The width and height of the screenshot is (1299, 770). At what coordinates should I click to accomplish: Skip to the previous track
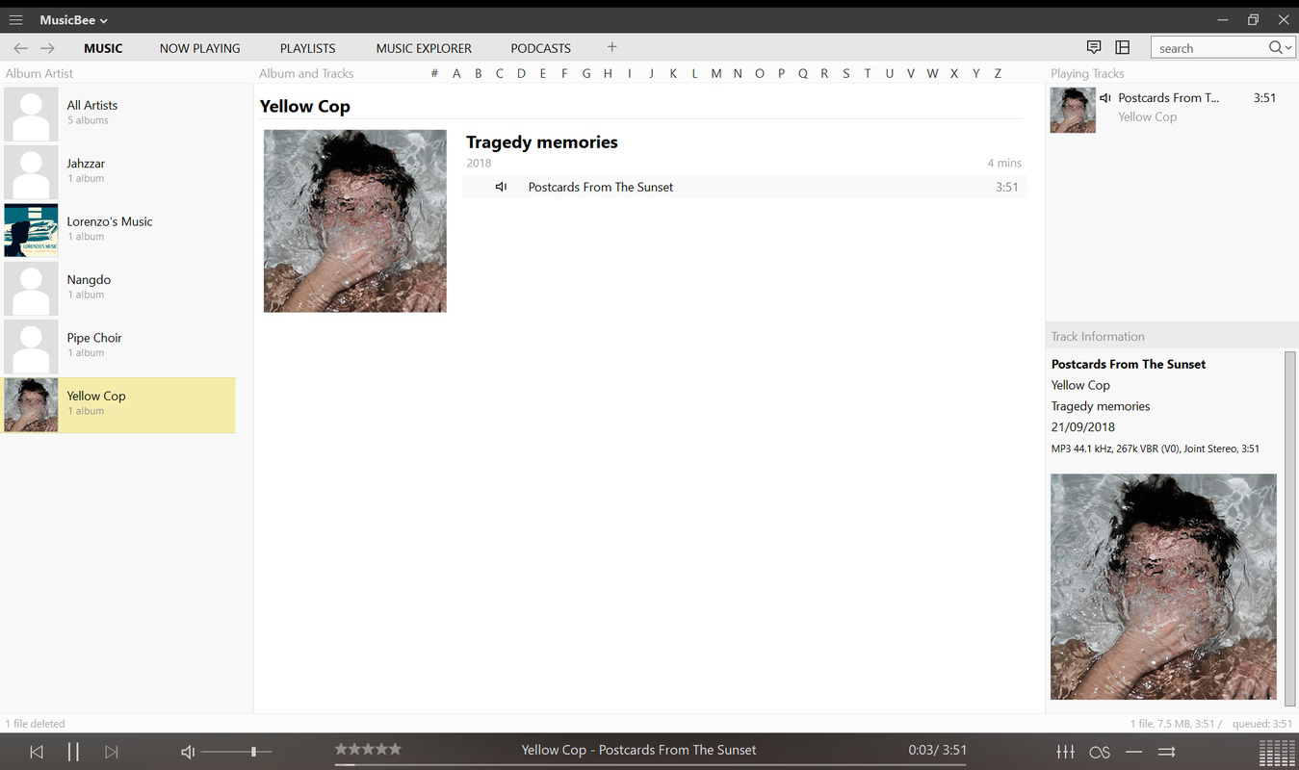pos(37,752)
